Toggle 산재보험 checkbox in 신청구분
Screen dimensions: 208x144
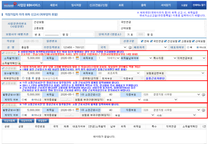tap(193, 41)
